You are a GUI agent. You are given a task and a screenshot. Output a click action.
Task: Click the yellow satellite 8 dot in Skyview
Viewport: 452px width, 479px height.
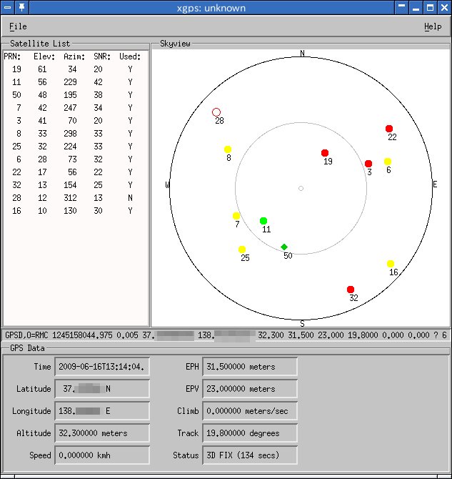pos(228,149)
